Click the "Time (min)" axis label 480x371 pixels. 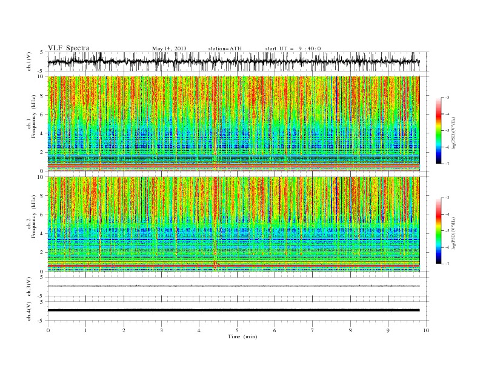[x=242, y=336]
